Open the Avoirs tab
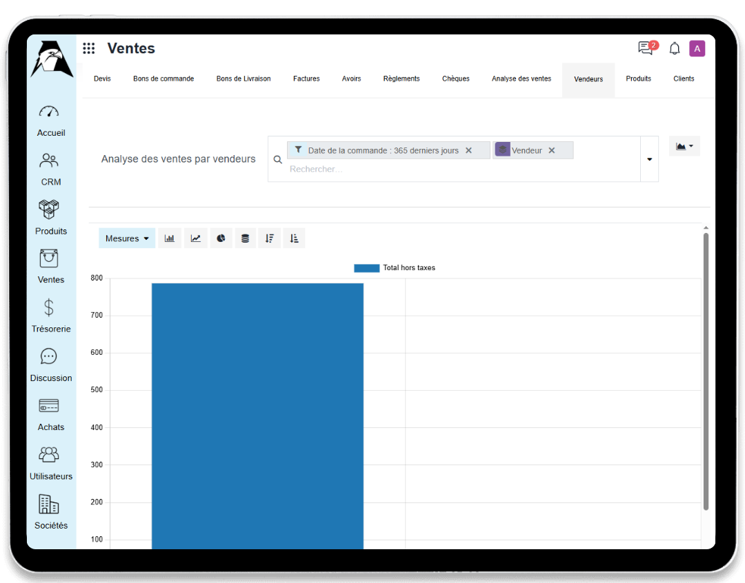 click(352, 79)
